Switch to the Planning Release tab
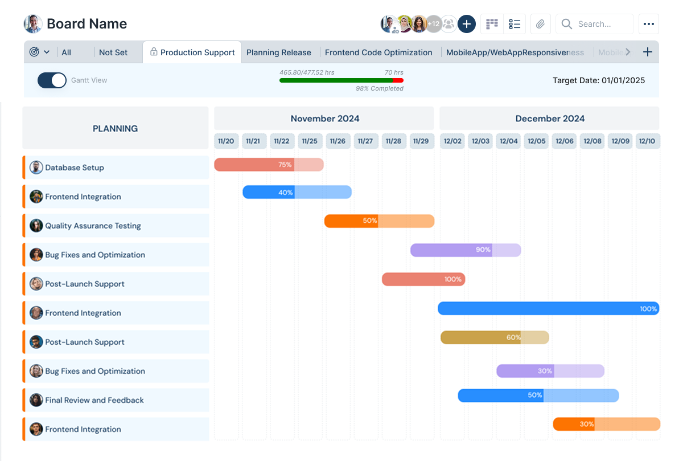The image size is (683, 461). click(x=279, y=52)
